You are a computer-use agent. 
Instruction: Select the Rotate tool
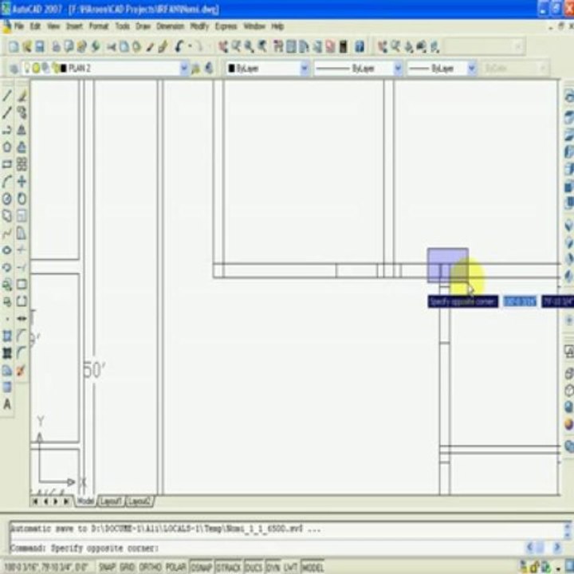click(22, 199)
